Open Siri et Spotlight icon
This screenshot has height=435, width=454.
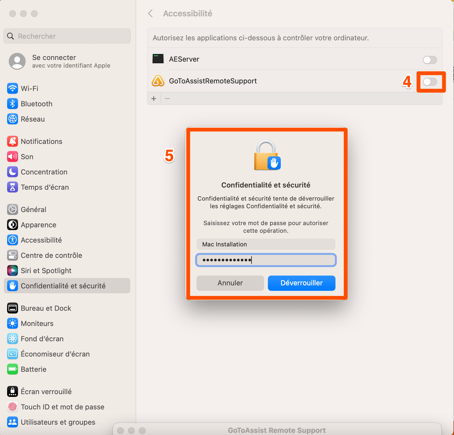click(13, 270)
